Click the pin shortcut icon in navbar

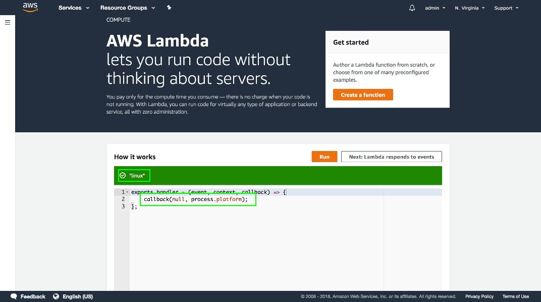click(169, 8)
